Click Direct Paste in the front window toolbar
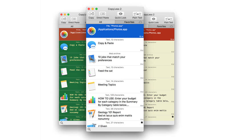The width and height of the screenshot is (228, 140). (x=103, y=15)
